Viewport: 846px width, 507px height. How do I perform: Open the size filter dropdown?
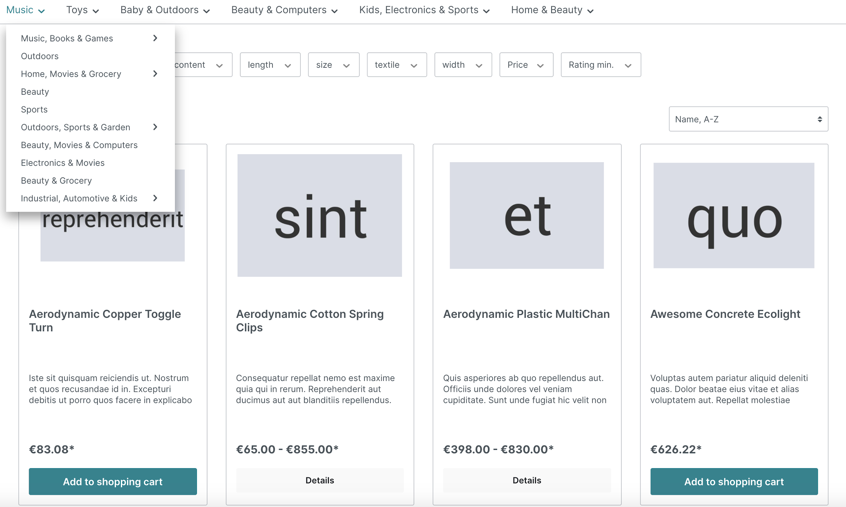(334, 65)
